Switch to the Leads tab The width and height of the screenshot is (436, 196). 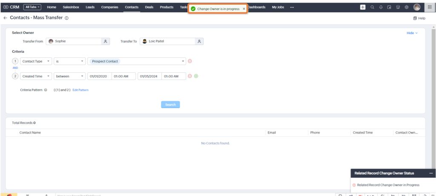point(90,7)
